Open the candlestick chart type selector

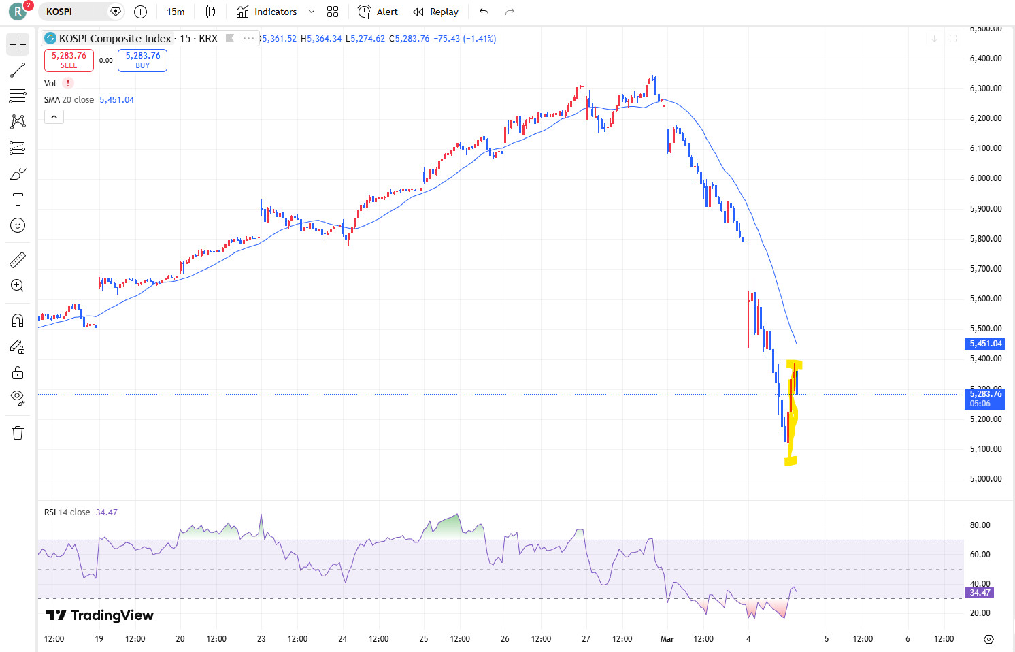[211, 12]
